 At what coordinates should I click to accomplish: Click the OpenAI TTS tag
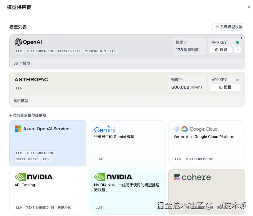(x=113, y=51)
